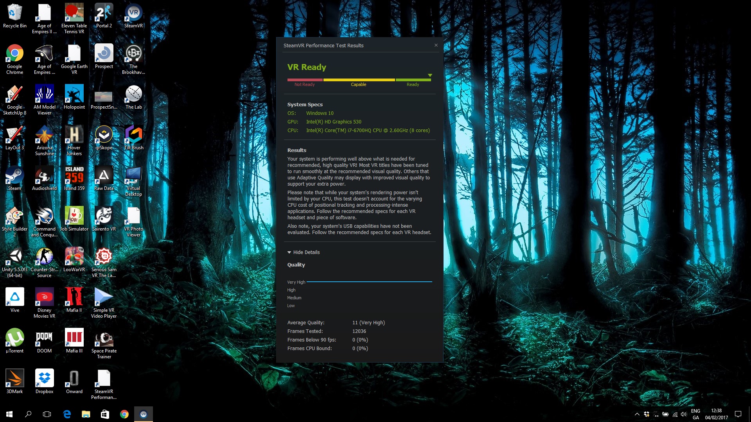Launch the Arizona Sunshine shortcut

point(45,141)
